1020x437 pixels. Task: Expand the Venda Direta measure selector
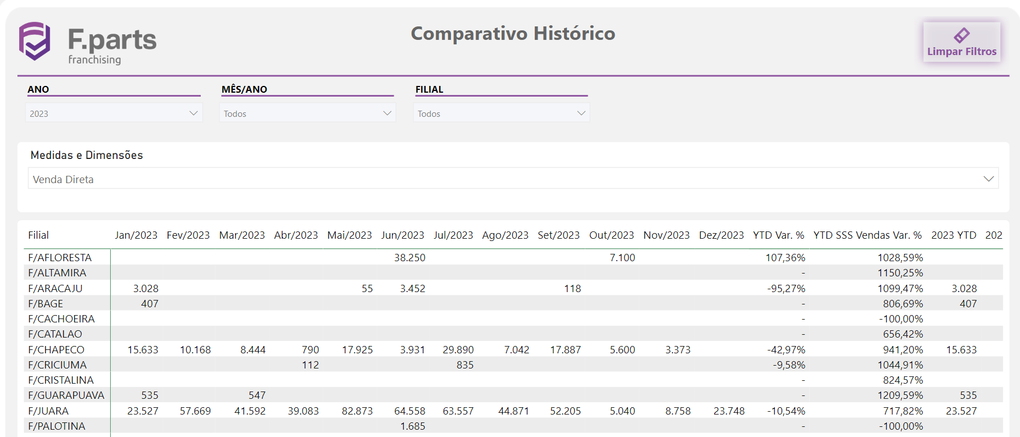point(513,179)
